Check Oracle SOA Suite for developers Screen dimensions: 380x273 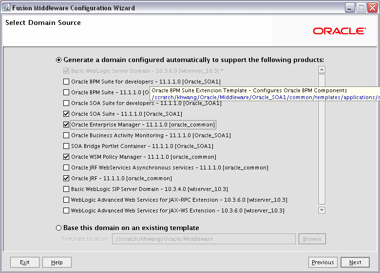(x=66, y=103)
